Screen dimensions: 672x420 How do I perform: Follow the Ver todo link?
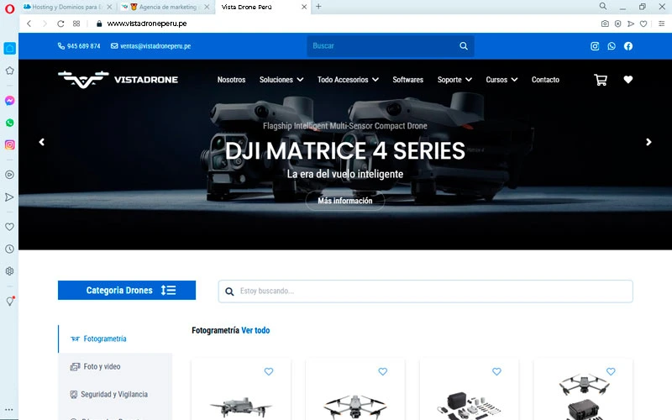click(x=255, y=331)
